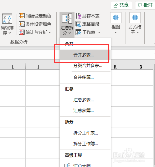
Task: Expand the 方方格子 dropdown arrow
Action: (138, 32)
